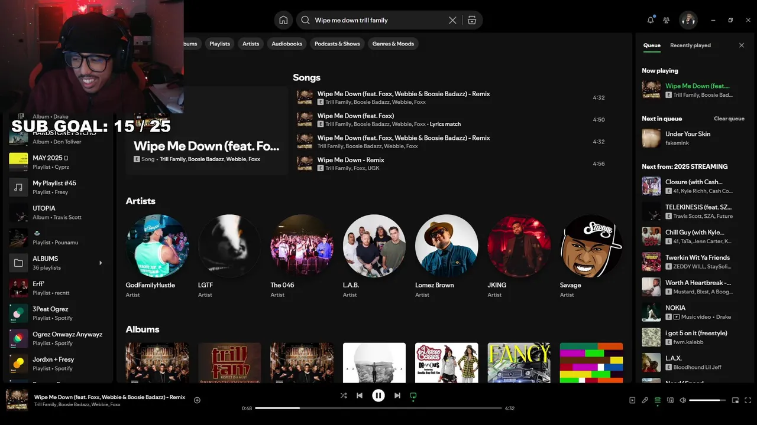
Task: Open the FANCY album cover
Action: tap(519, 362)
